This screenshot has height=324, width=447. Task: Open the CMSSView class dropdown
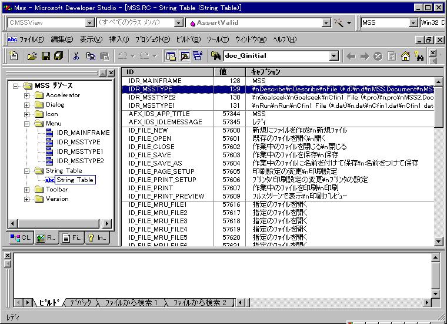tap(89, 23)
